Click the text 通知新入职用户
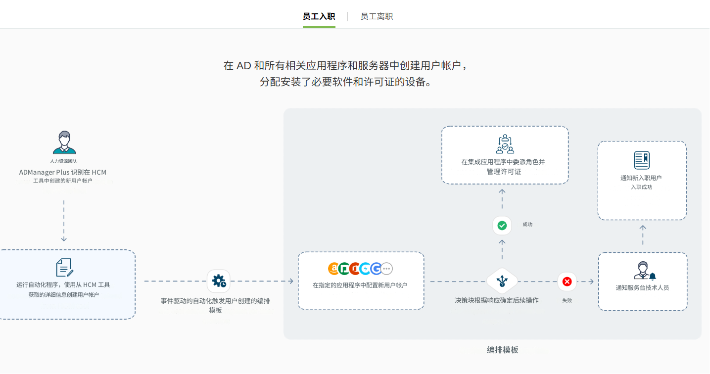710x374 pixels. tap(641, 178)
